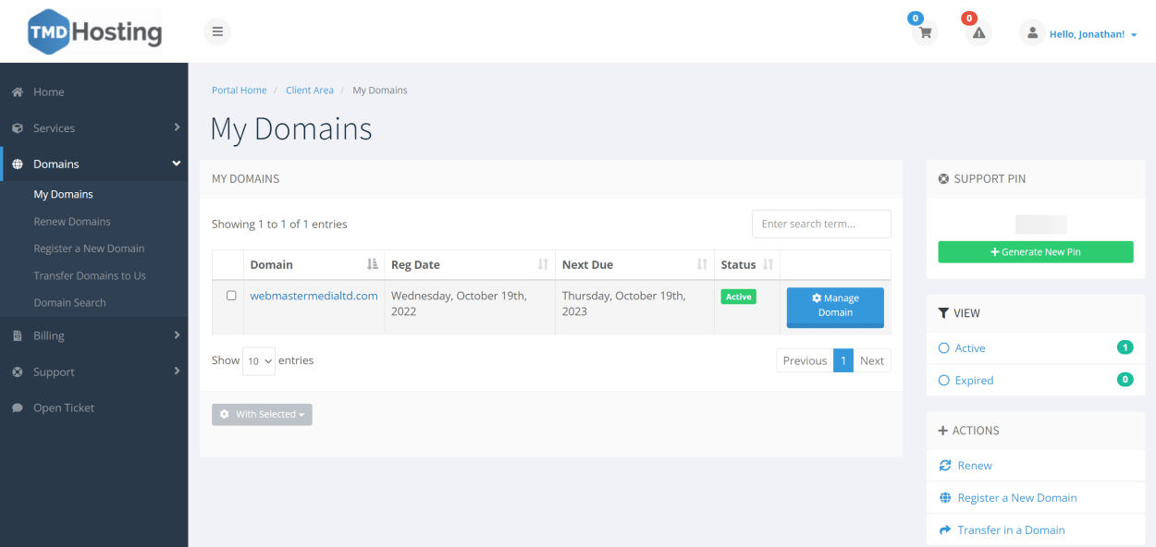Screen dimensions: 1156x547
Task: Click the Status column sort icon
Action: coord(769,265)
